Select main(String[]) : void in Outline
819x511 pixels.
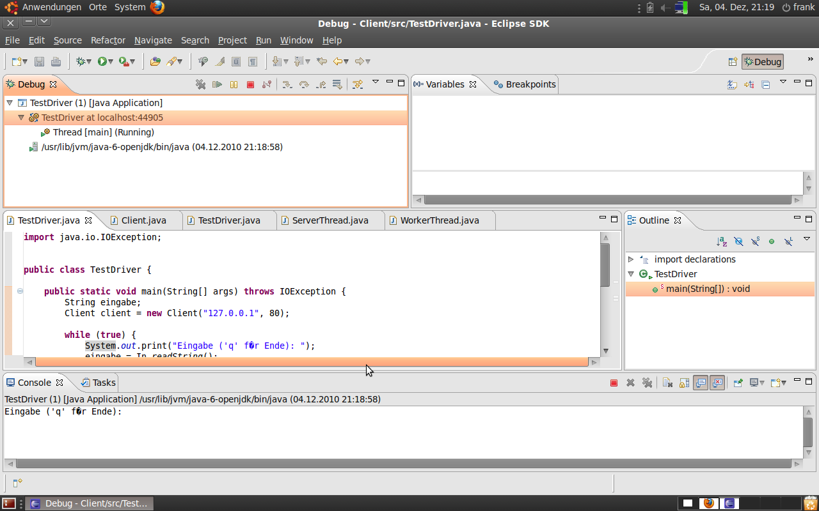coord(708,289)
